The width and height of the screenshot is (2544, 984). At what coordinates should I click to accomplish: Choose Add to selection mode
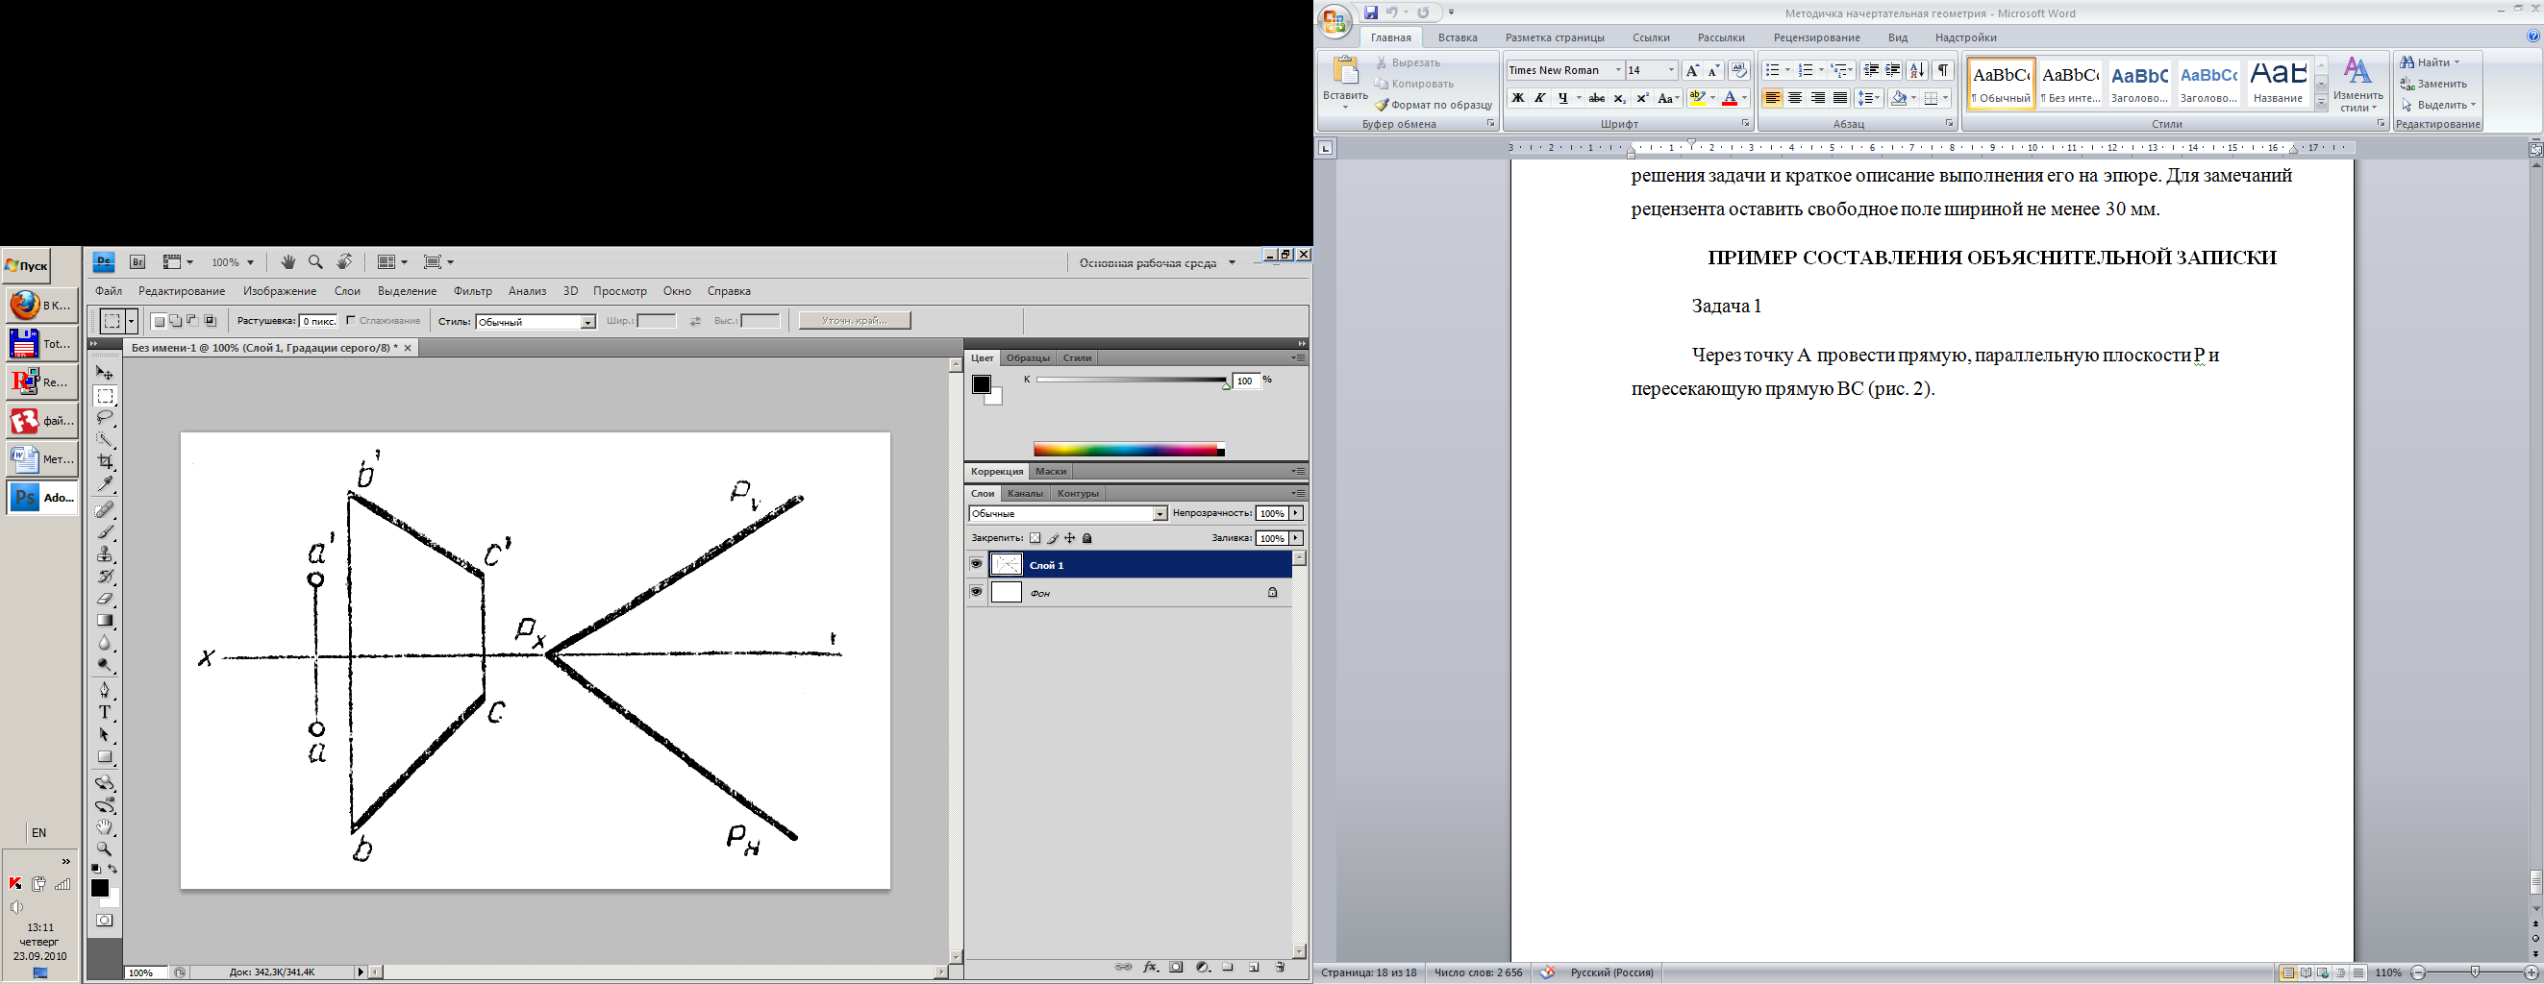[x=175, y=321]
